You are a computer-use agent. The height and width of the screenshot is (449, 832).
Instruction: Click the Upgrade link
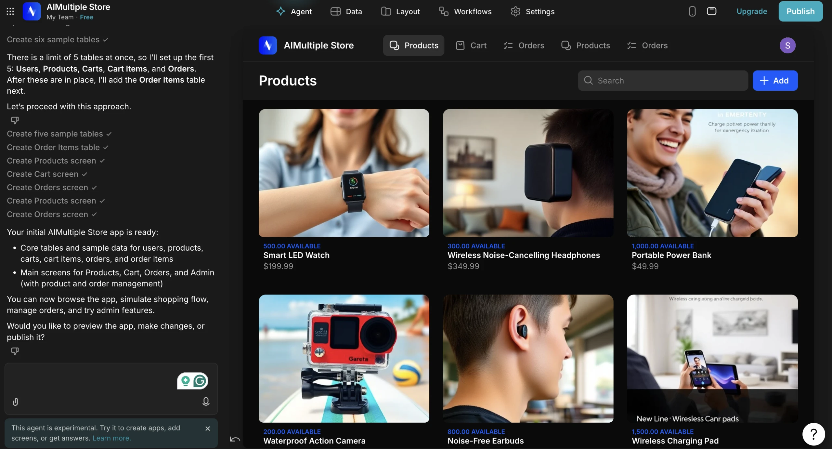tap(752, 11)
